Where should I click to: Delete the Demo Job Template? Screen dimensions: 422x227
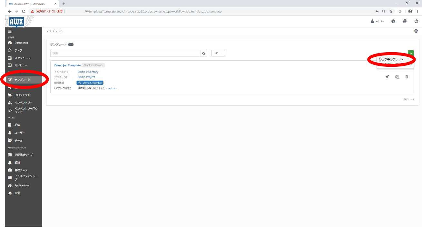(x=407, y=77)
